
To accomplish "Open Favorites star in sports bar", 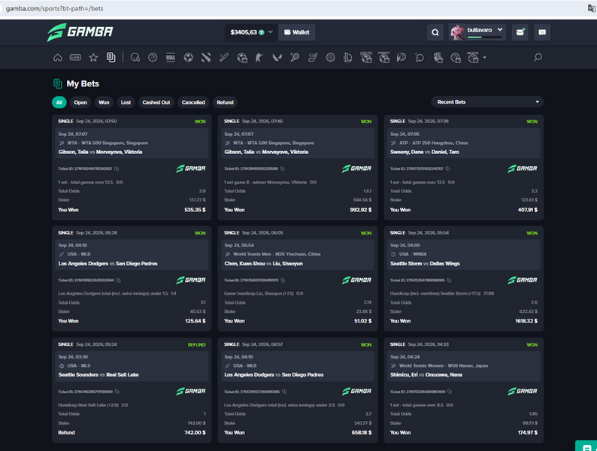I will (93, 57).
